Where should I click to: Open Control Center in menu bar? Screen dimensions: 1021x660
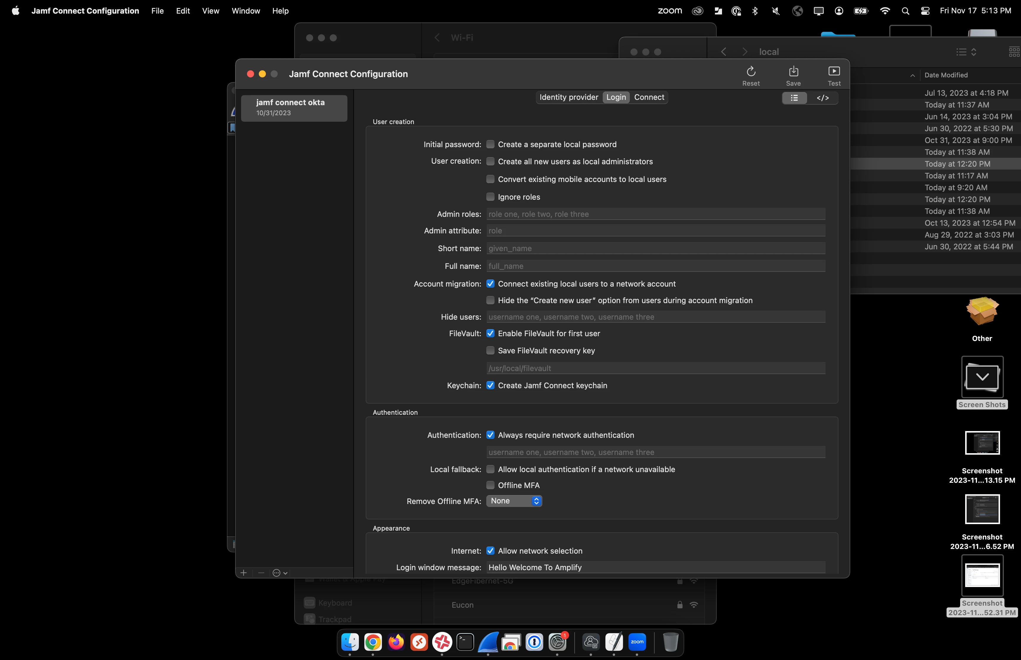(925, 11)
